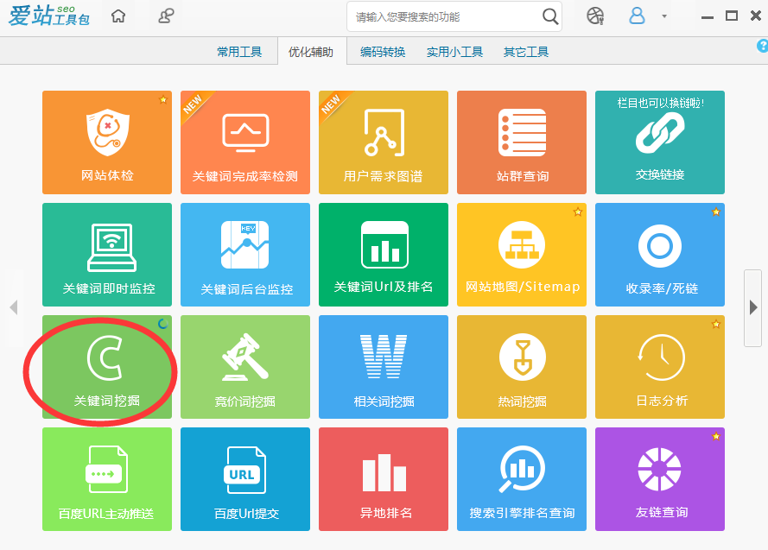Screen dimensions: 768x550
Task: Go to next page with right arrow
Action: (752, 307)
